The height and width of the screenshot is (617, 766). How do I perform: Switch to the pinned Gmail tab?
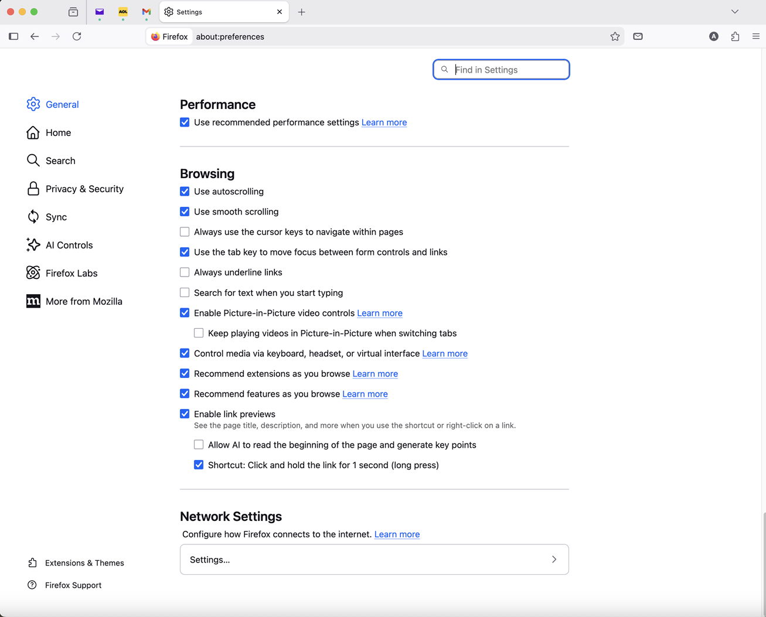146,12
